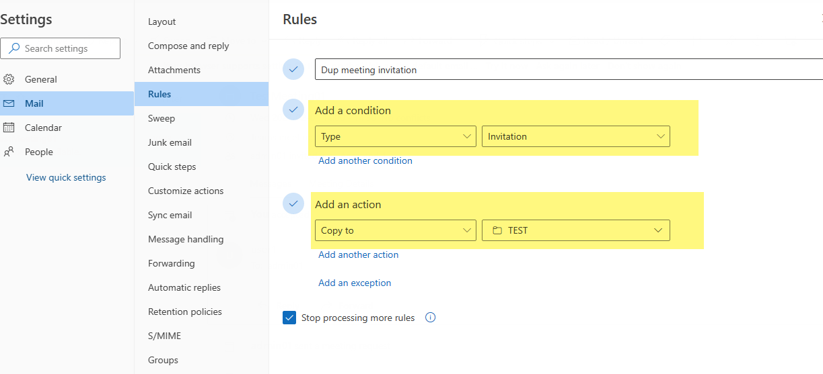
Task: Open Automatic replies settings
Action: 184,287
